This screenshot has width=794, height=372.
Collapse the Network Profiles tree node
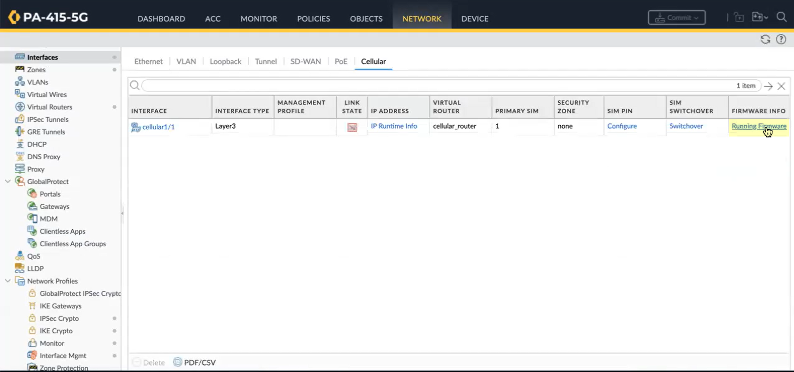click(x=8, y=281)
